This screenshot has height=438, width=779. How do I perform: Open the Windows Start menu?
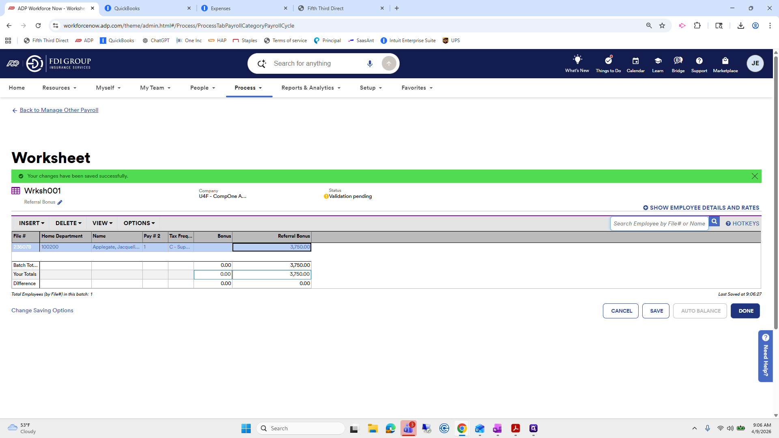[x=246, y=428]
